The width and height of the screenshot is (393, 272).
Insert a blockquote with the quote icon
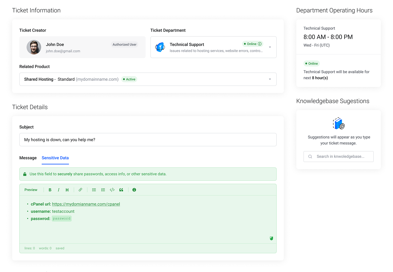pyautogui.click(x=121, y=190)
